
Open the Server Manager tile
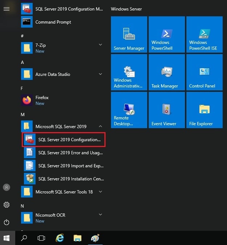click(129, 34)
